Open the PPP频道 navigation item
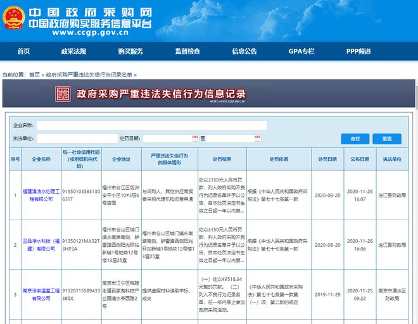 (x=358, y=51)
